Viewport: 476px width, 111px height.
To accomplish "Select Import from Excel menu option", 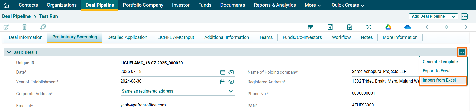I will point(439,80).
